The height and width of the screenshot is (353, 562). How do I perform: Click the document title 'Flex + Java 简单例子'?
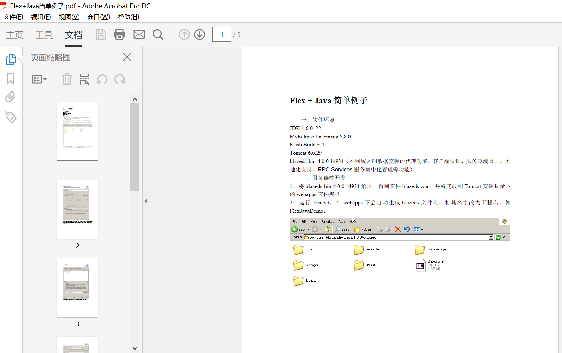tap(329, 101)
